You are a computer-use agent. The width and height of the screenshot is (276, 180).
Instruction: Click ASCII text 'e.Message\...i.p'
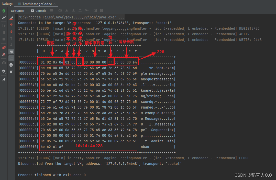pos(157,119)
